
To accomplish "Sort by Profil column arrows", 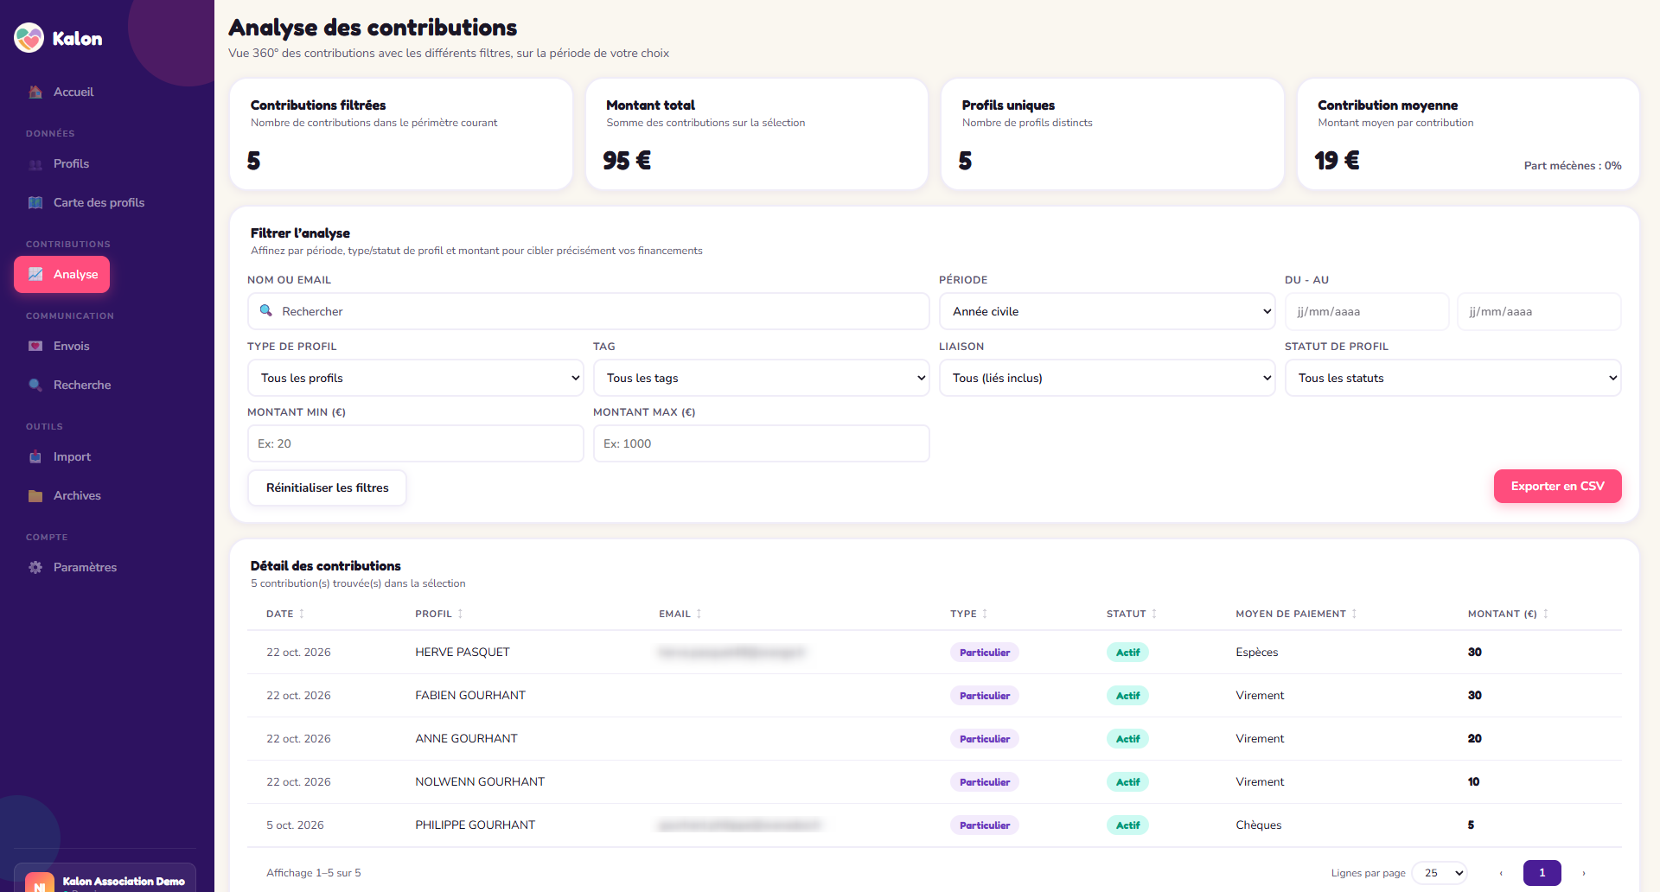I will pyautogui.click(x=460, y=614).
